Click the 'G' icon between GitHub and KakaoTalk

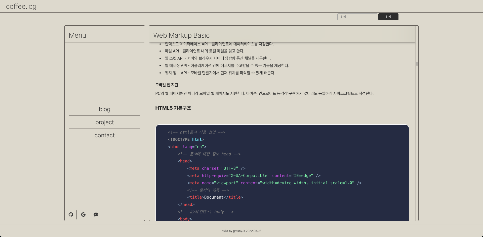(x=83, y=215)
